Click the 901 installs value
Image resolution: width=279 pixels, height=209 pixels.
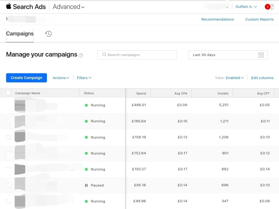[225, 153]
